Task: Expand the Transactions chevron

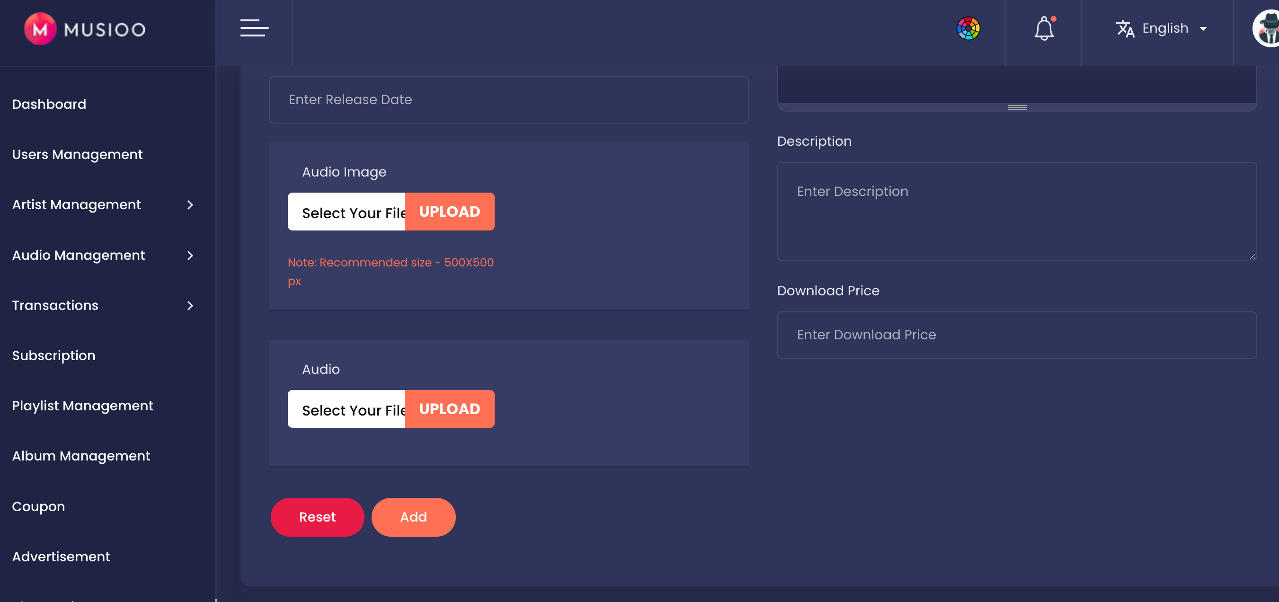Action: [190, 306]
